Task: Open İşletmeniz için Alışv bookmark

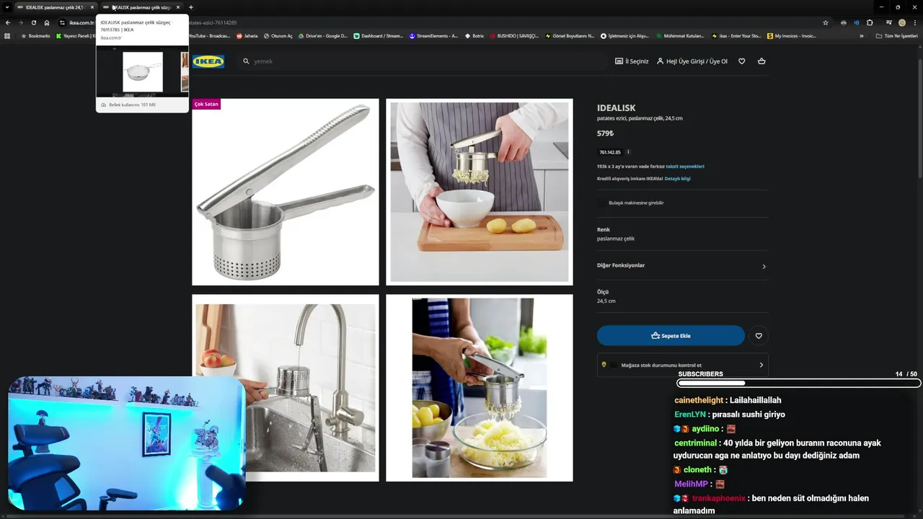Action: coord(625,35)
